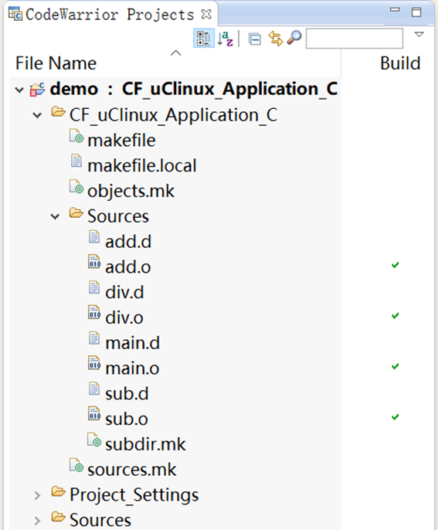Select the add.o file name

click(128, 267)
